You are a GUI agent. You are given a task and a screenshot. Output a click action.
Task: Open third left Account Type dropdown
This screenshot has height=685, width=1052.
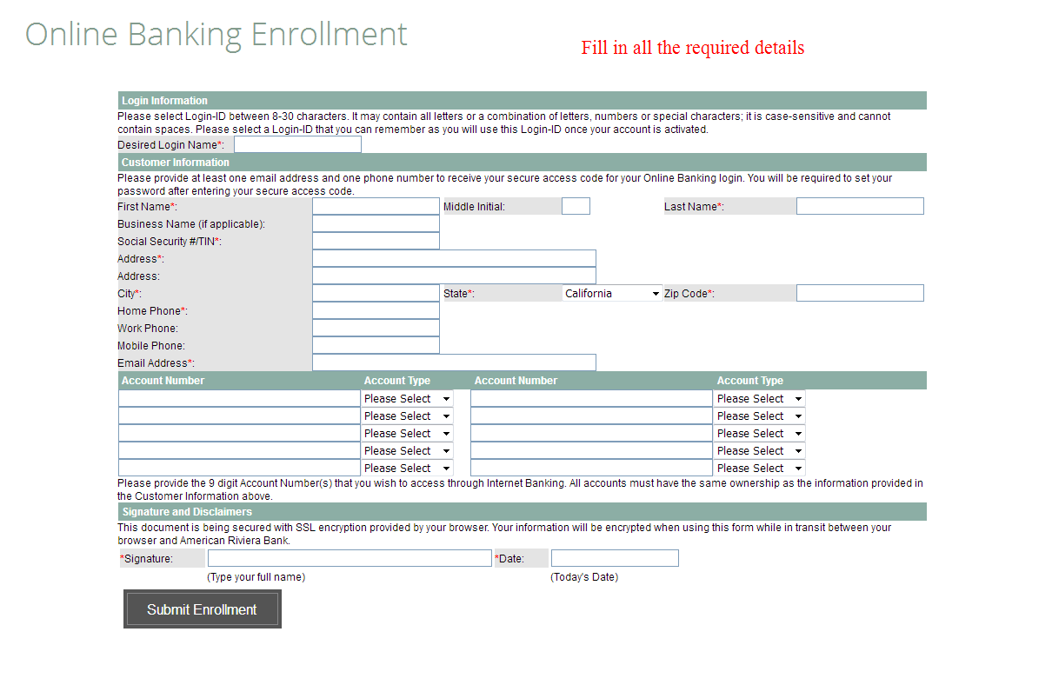pos(407,433)
